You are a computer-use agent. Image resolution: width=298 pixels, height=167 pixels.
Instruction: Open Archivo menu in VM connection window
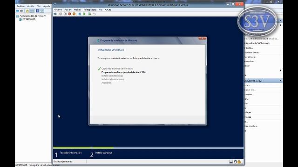click(58, 10)
